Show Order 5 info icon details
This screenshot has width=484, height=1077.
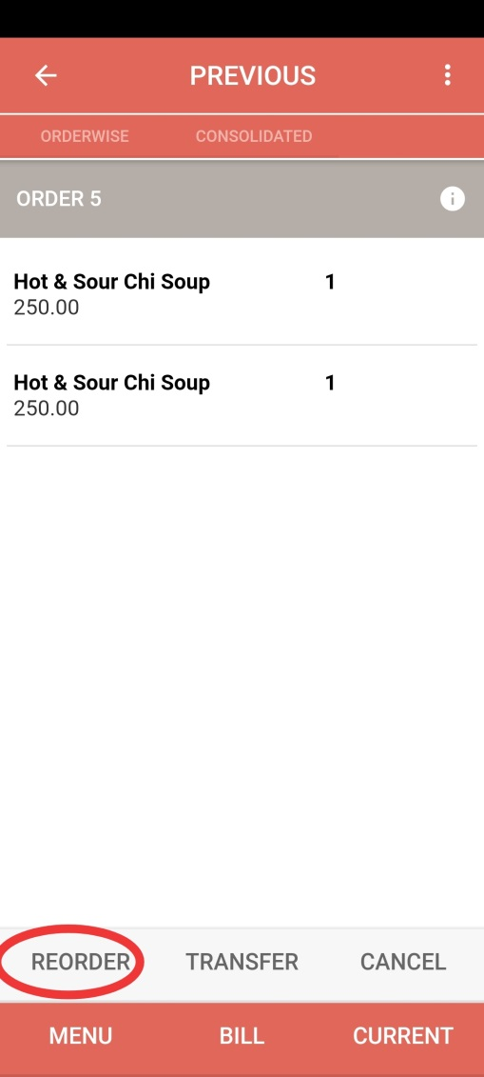tap(453, 199)
